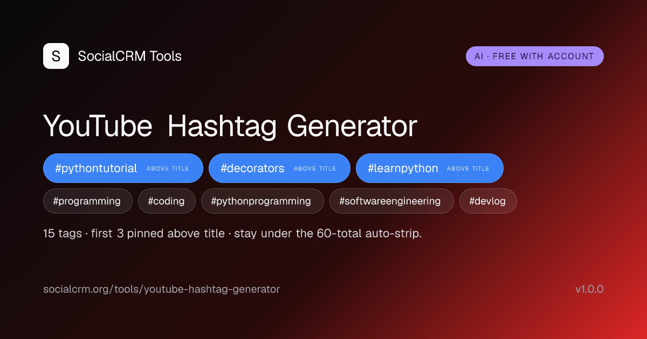
Task: Select the #pythontutorial hashtag chip
Action: click(123, 168)
